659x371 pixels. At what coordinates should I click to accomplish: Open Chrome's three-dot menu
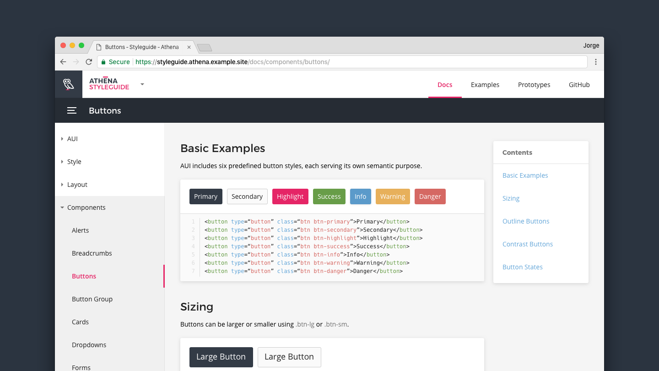pyautogui.click(x=596, y=62)
